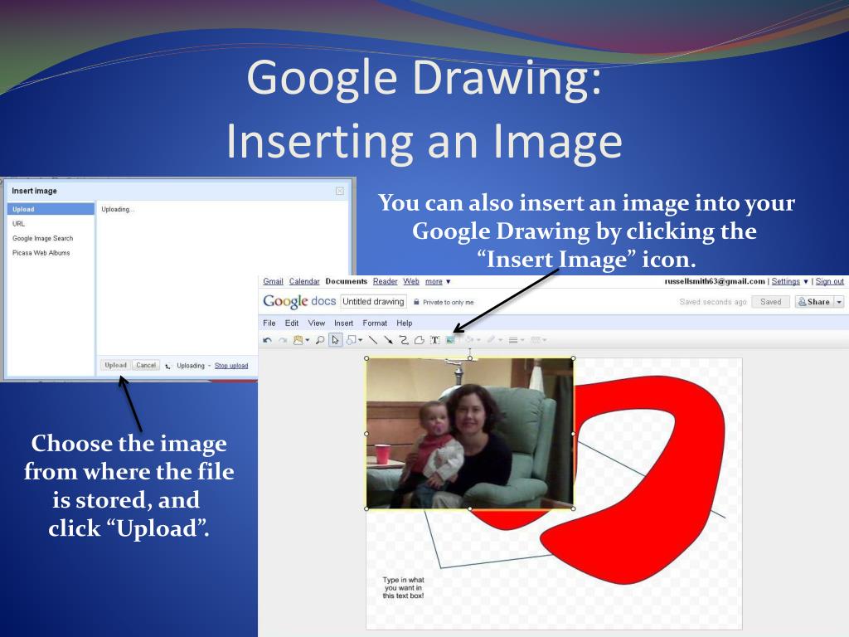The height and width of the screenshot is (637, 849).
Task: Click the 'Private to only me' text
Action: pos(448,302)
